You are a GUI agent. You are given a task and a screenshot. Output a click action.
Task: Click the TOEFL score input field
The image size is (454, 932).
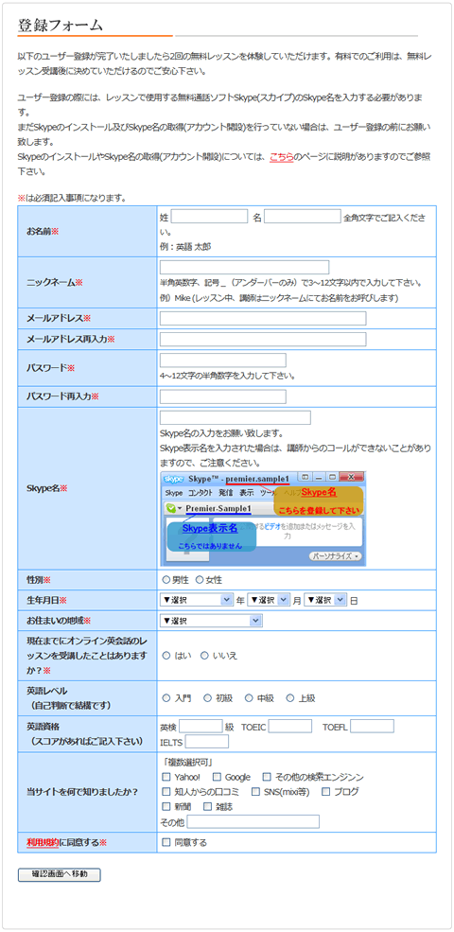point(372,727)
